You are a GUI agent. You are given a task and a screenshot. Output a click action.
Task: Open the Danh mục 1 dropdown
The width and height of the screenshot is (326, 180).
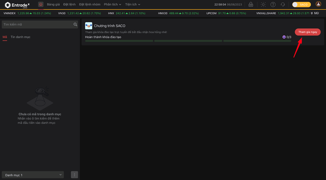34,175
